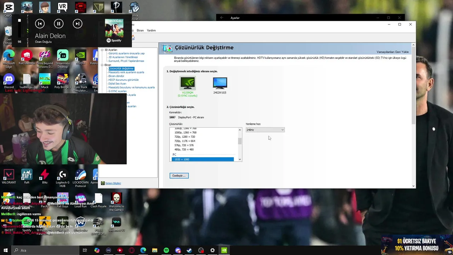
Task: Select the Blitz desktop icon
Action: click(x=45, y=177)
